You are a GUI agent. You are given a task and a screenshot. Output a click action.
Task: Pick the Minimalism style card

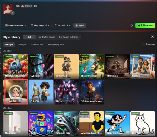[16, 123]
